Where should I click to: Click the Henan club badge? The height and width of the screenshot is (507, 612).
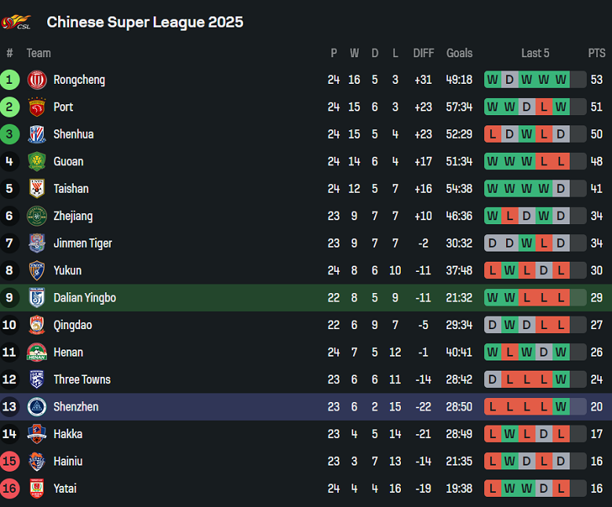pyautogui.click(x=37, y=353)
